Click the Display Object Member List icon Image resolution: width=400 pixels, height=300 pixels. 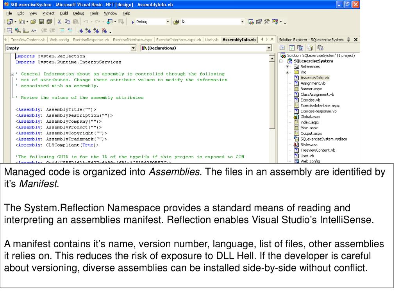pyautogui.click(x=9, y=31)
